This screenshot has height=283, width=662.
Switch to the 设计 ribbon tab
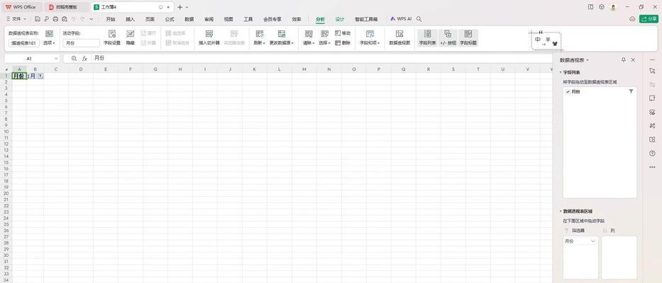(x=340, y=19)
